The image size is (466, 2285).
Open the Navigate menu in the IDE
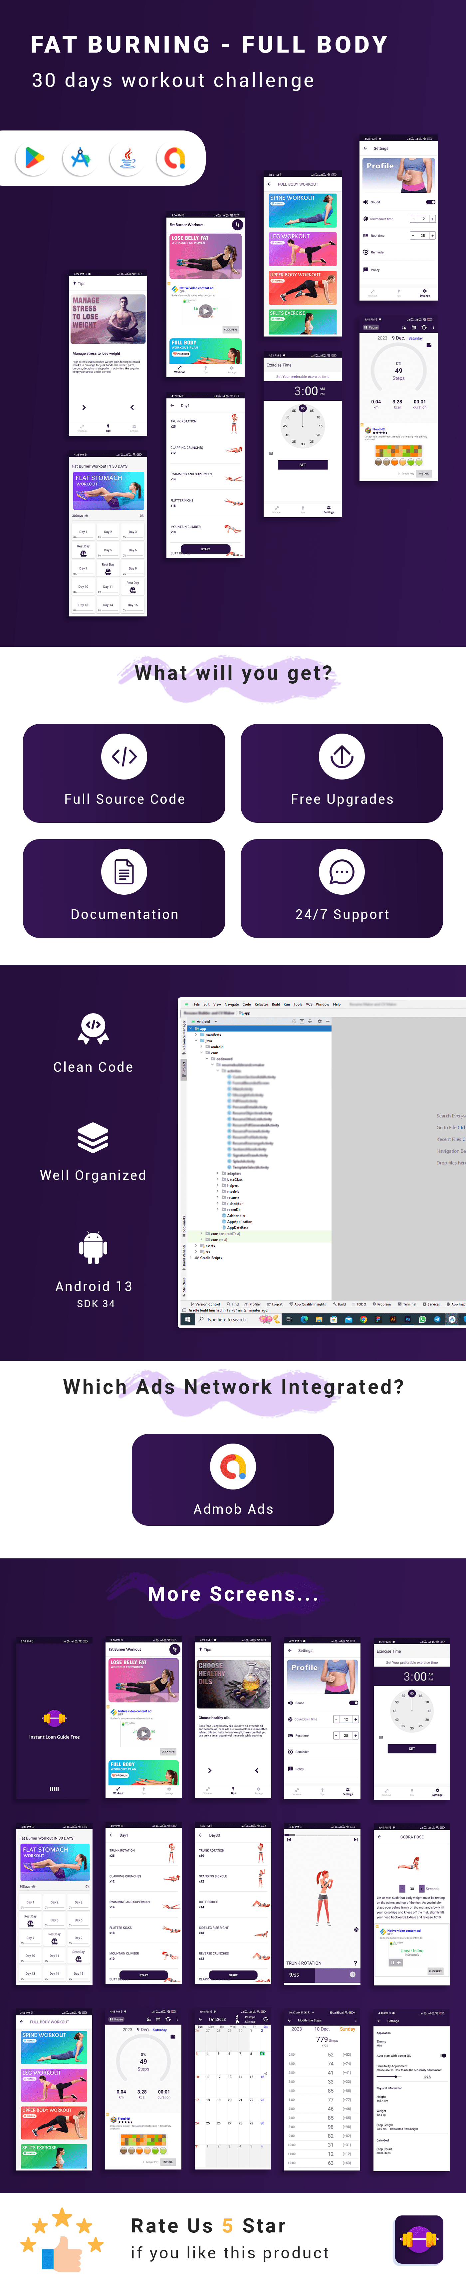coord(232,1005)
